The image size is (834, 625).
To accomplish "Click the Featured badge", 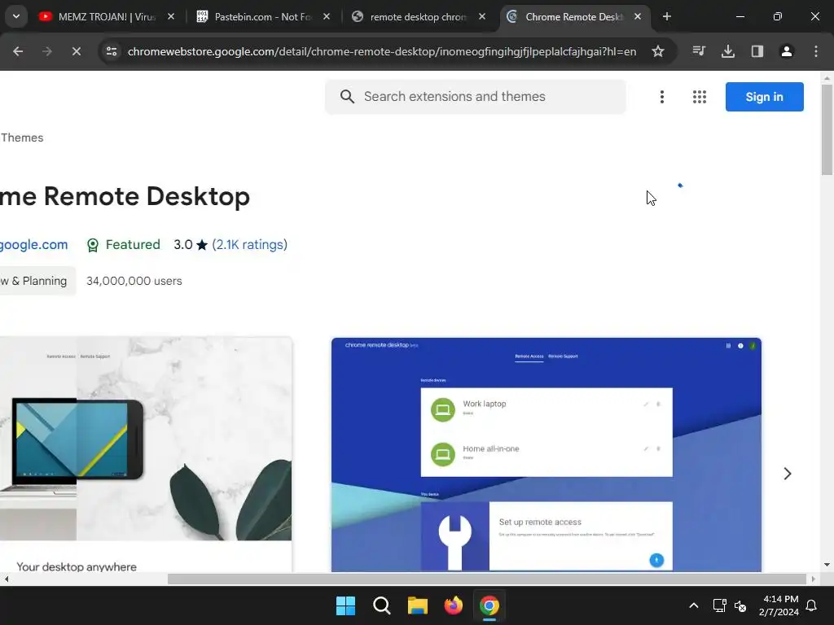I will pos(124,244).
